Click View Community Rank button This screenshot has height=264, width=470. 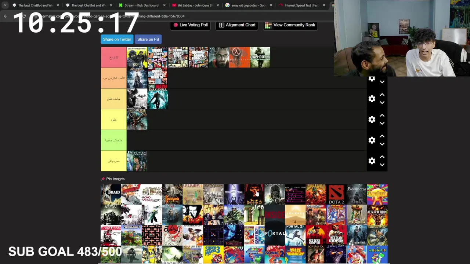tap(290, 25)
